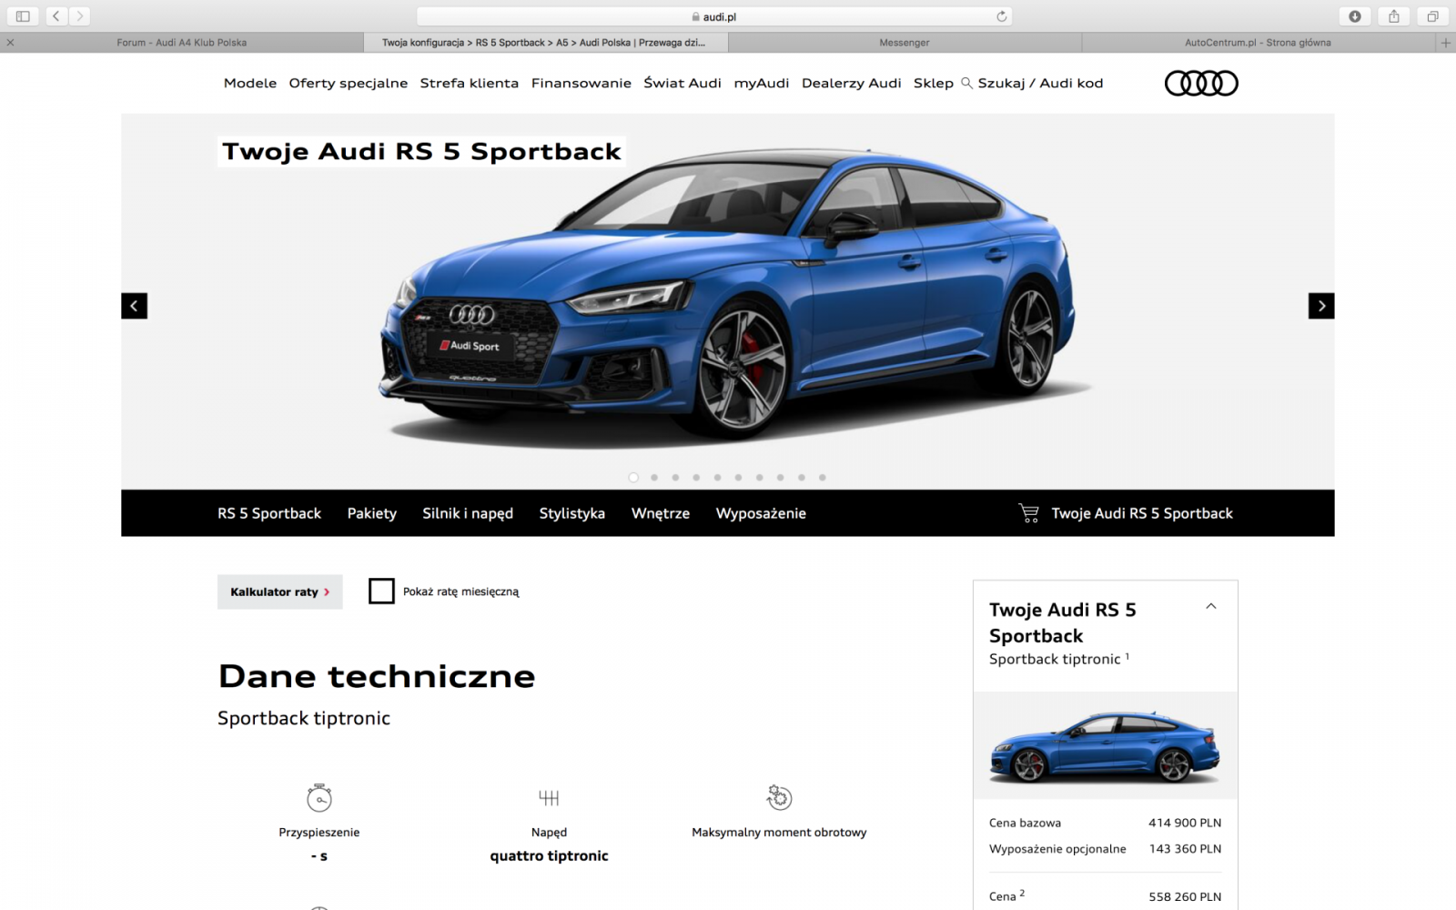The image size is (1456, 910).
Task: Go back with the Safari back arrow
Action: [56, 15]
